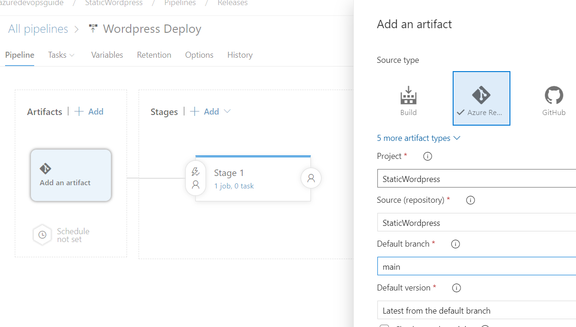The height and width of the screenshot is (327, 576).
Task: Switch to the History tab
Action: pyautogui.click(x=240, y=55)
